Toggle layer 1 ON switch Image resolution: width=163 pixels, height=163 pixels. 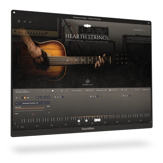click(24, 98)
